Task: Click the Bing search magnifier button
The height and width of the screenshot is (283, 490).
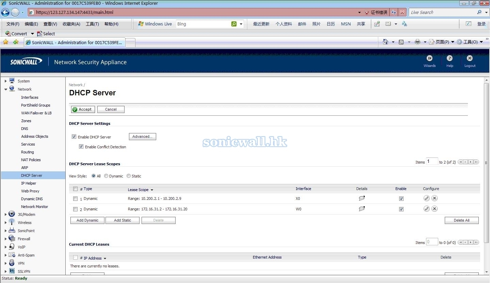Action: point(234,24)
